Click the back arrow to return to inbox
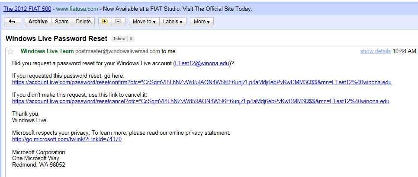Image resolution: width=418 pixels, height=177 pixels. coord(12,22)
